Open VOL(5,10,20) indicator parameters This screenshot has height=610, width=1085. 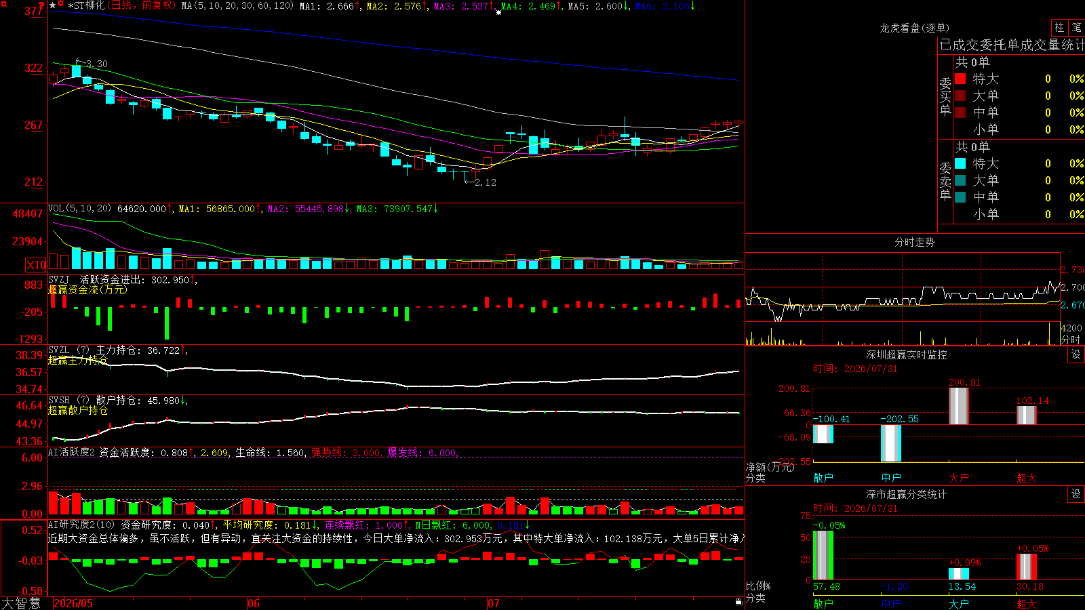coord(79,209)
